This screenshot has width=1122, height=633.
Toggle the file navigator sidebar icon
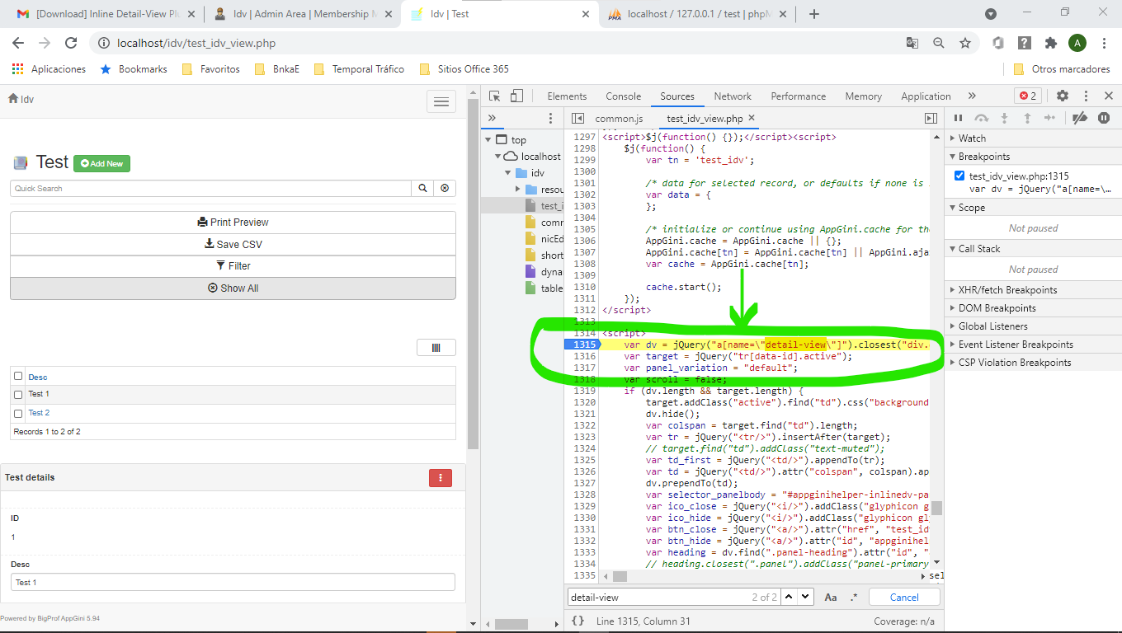[577, 119]
